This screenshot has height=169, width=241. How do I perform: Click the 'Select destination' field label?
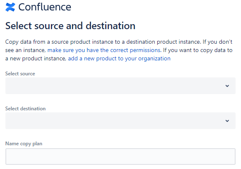click(25, 109)
